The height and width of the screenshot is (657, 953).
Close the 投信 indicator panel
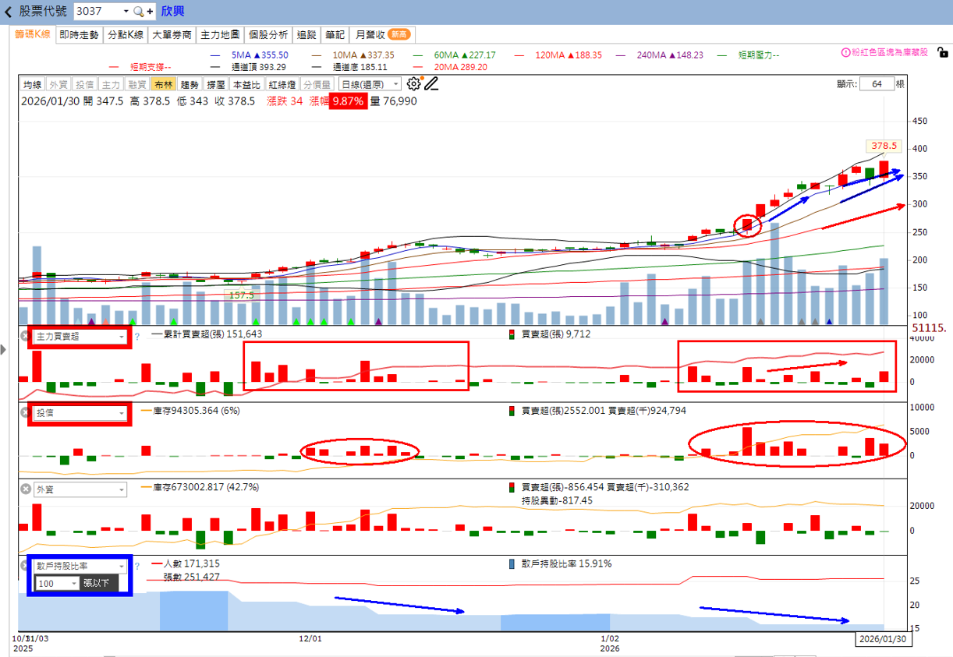[x=25, y=413]
